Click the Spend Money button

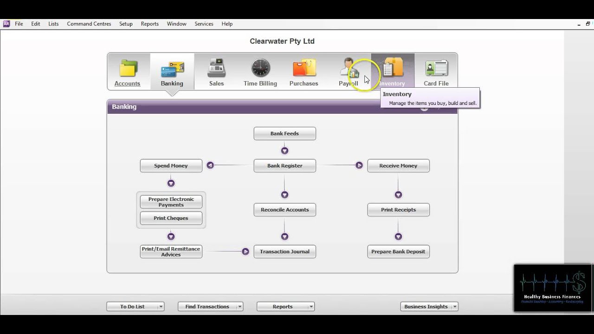(x=171, y=166)
